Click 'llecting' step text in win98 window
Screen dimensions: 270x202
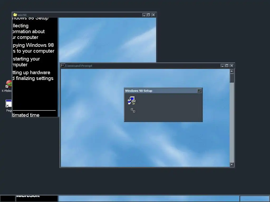(x=21, y=26)
